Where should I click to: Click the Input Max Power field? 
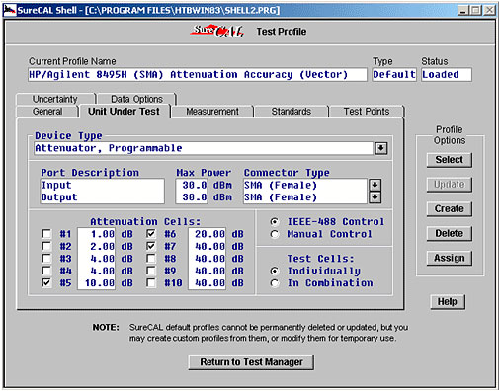tap(192, 185)
